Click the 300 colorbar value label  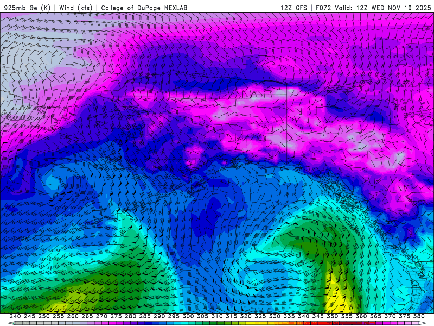click(x=188, y=316)
